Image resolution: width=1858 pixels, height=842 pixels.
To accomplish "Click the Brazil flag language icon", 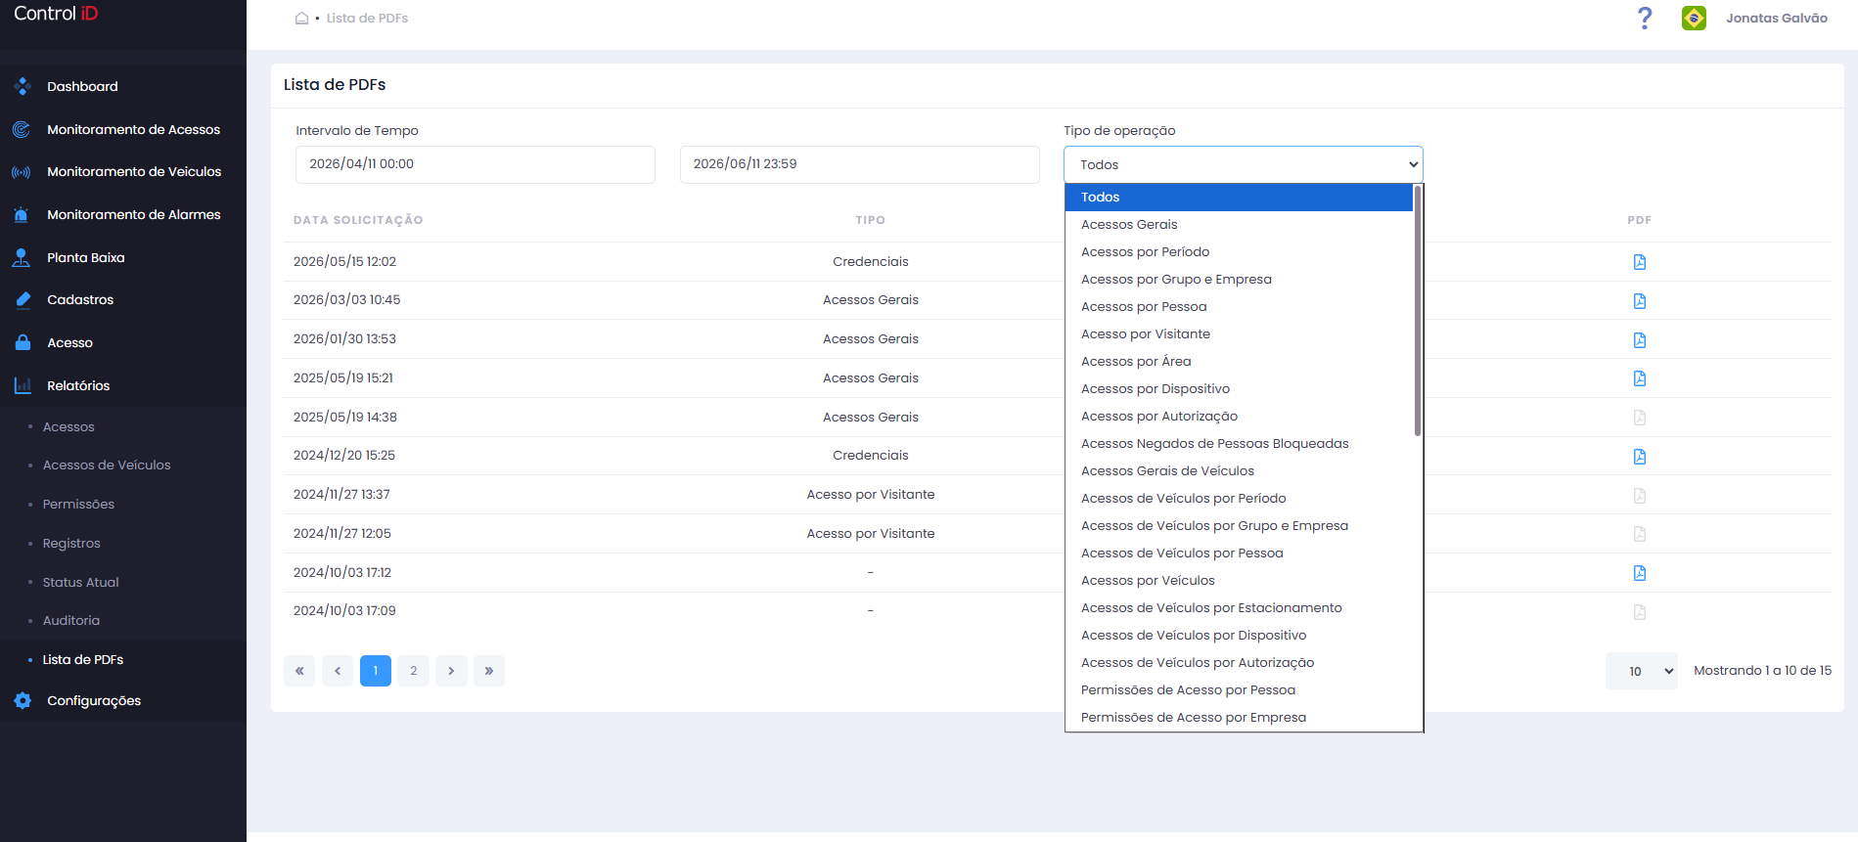I will (1694, 18).
